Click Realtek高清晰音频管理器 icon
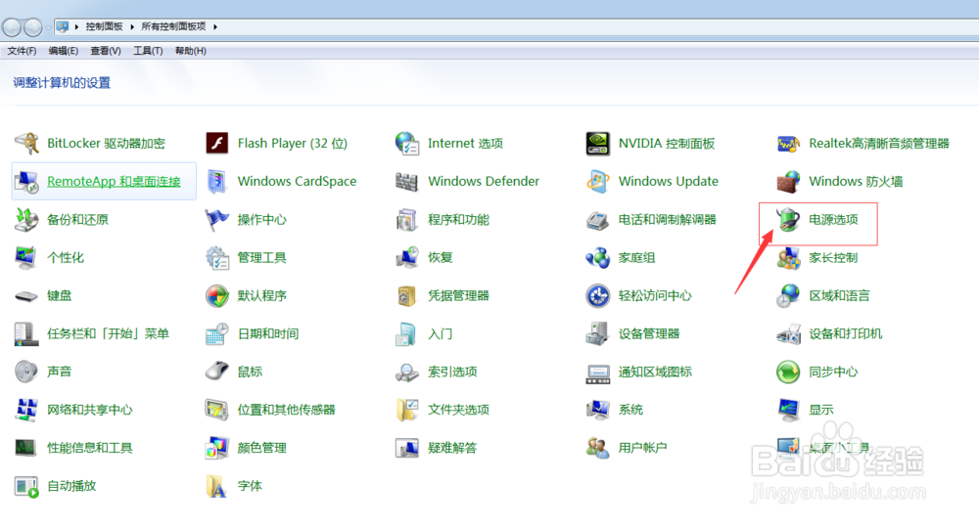 coord(788,144)
